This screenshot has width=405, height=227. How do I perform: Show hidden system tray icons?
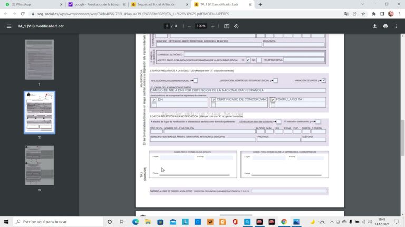click(332, 222)
